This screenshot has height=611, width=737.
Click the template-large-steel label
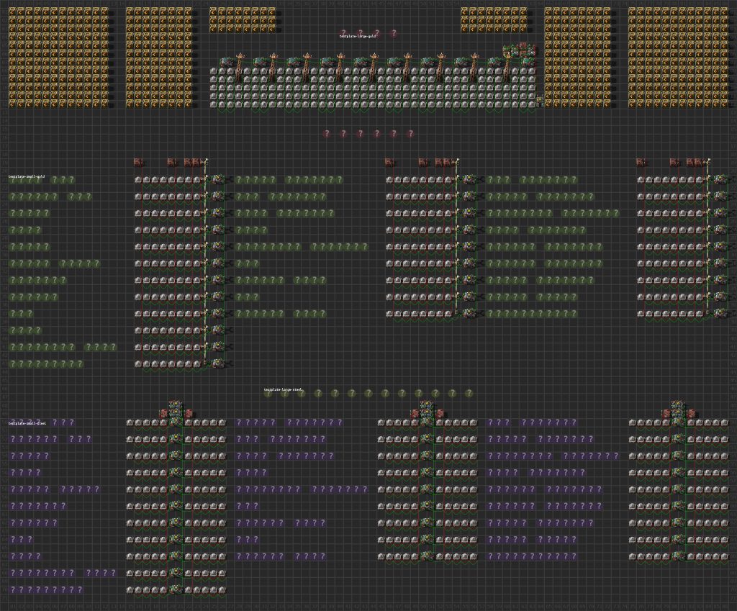click(283, 389)
